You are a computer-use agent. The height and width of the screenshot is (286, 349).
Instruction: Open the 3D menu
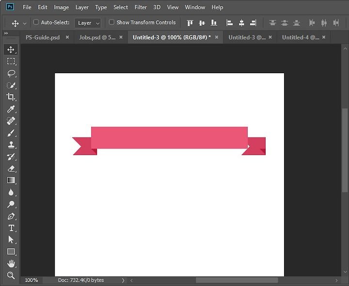(x=157, y=7)
